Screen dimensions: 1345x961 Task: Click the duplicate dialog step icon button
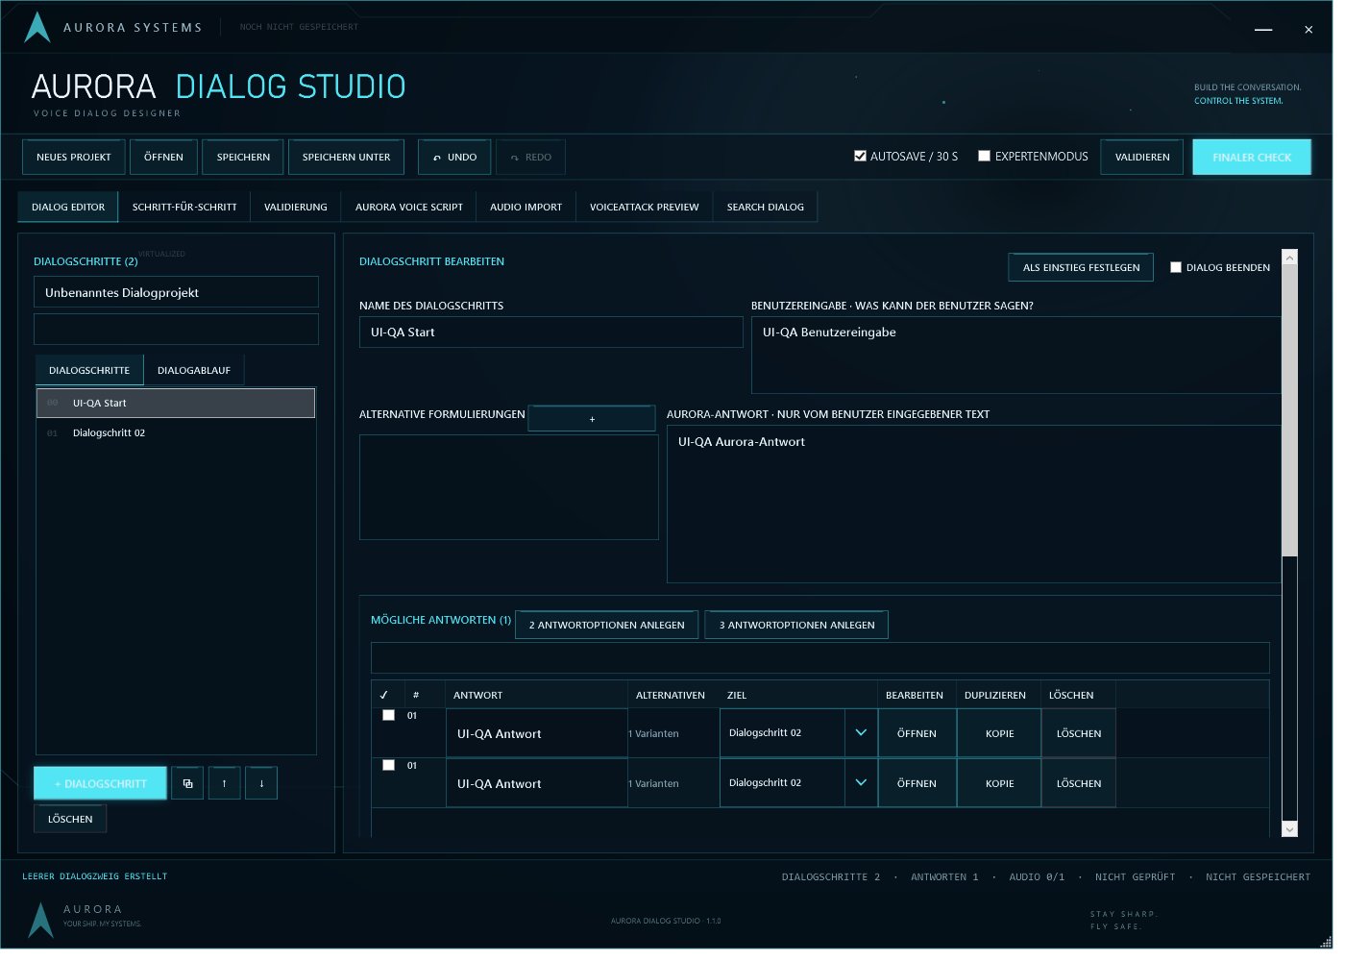point(187,783)
